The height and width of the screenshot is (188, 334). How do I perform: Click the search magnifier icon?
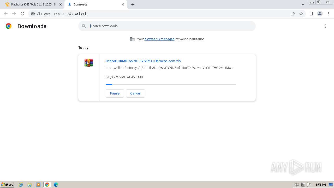[x=84, y=26]
